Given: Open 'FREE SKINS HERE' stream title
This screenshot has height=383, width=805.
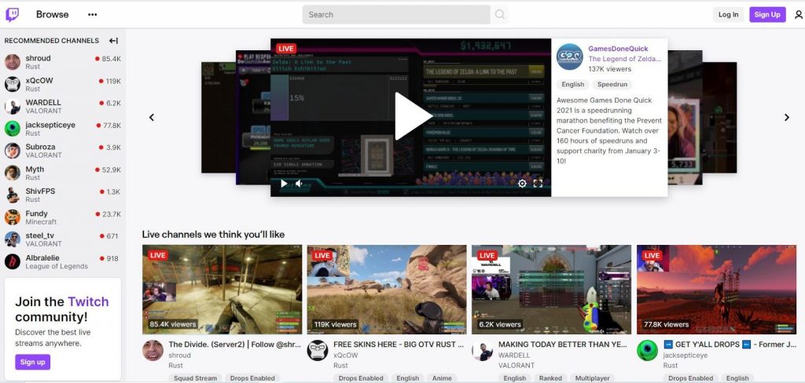Looking at the screenshot, I should [399, 345].
